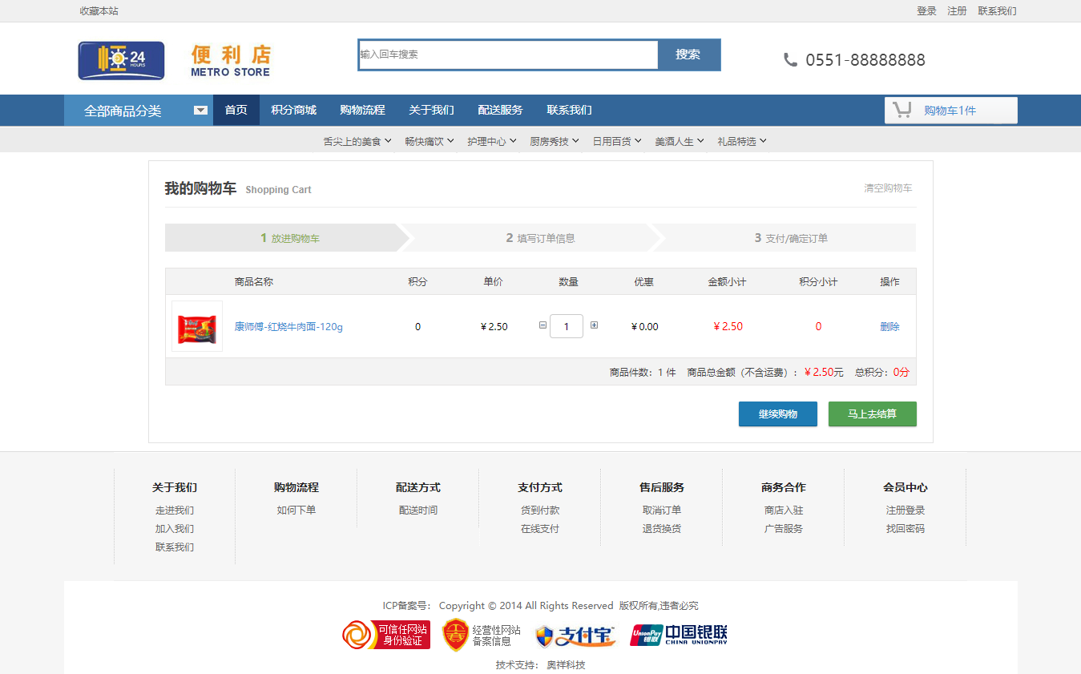Open the instant noodle product thumbnail
The width and height of the screenshot is (1081, 674).
[197, 326]
